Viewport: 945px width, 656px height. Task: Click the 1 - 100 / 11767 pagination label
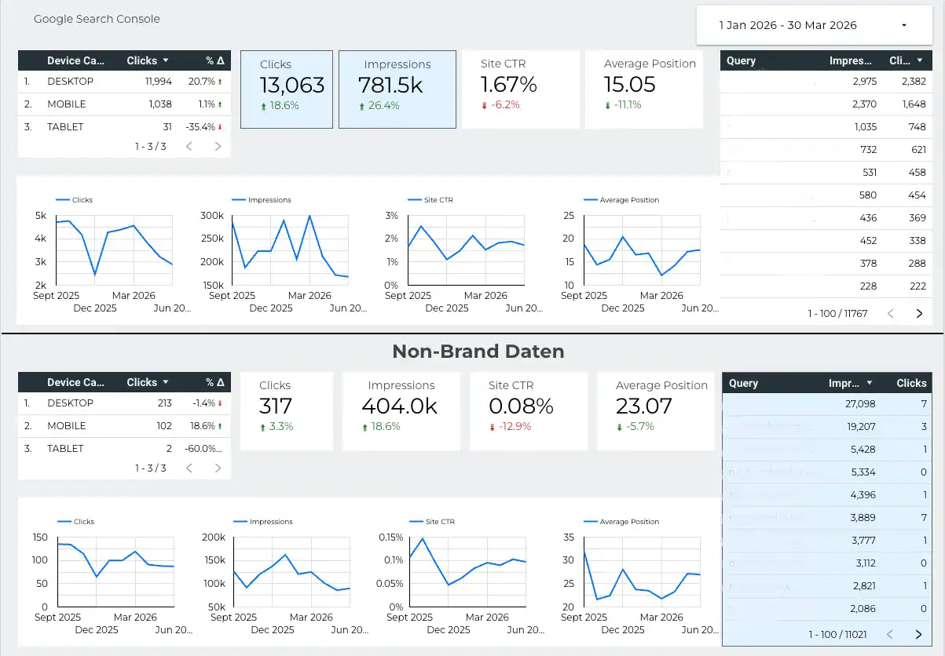pos(837,314)
